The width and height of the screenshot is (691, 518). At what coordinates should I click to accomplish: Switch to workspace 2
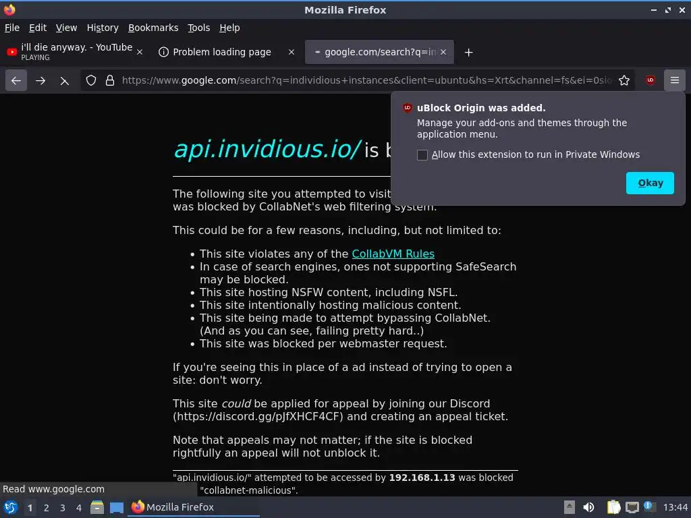pos(47,508)
